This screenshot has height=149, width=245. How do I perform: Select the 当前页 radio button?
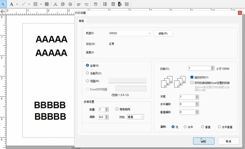click(x=87, y=73)
